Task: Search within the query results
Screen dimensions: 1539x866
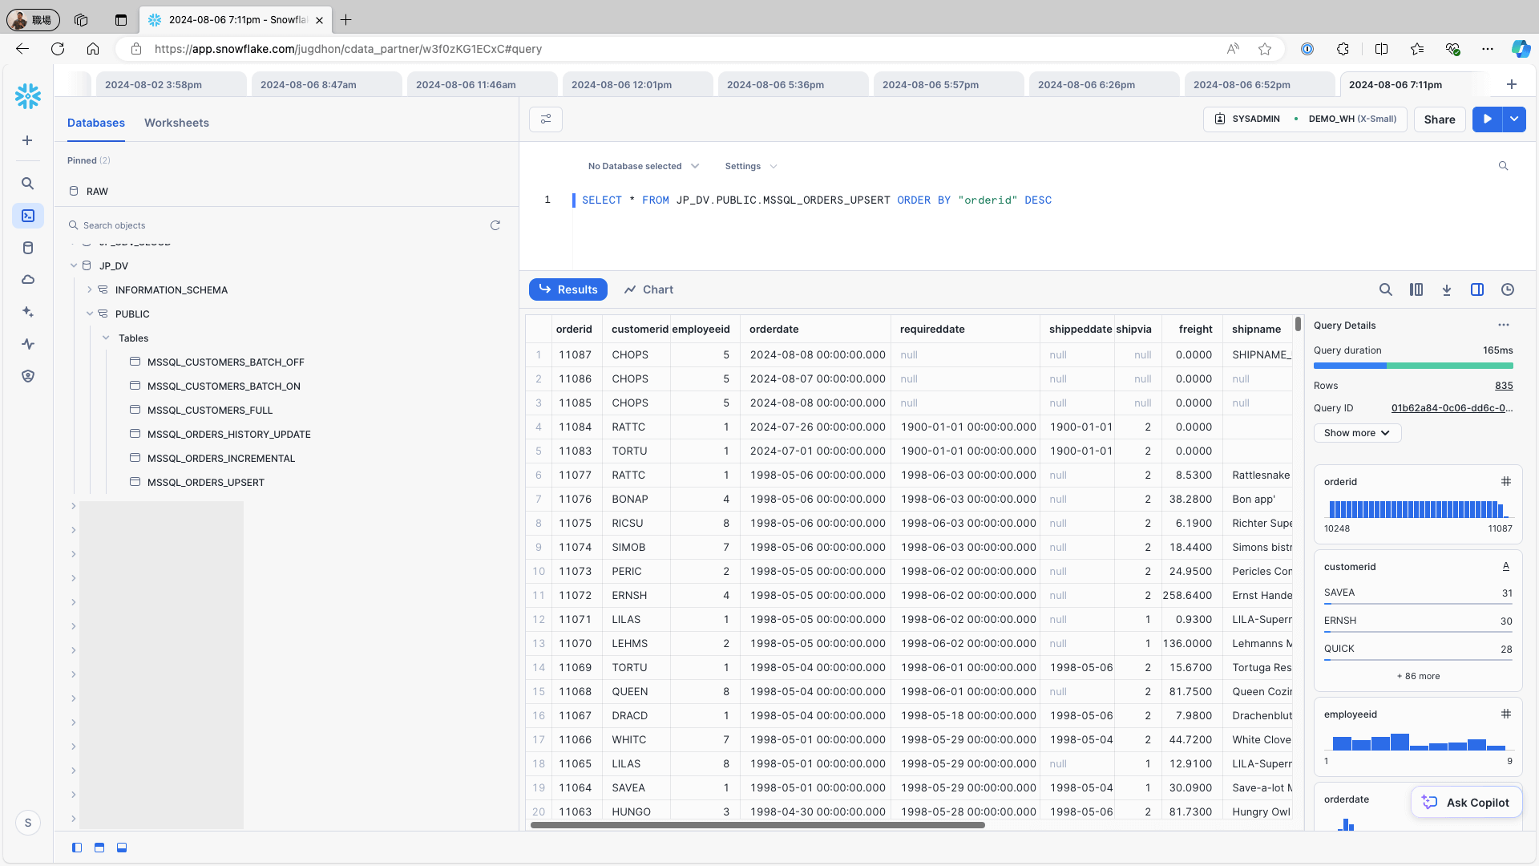Action: click(1385, 289)
